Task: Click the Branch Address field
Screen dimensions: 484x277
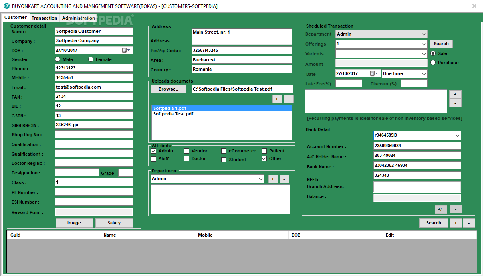Action: click(417, 187)
